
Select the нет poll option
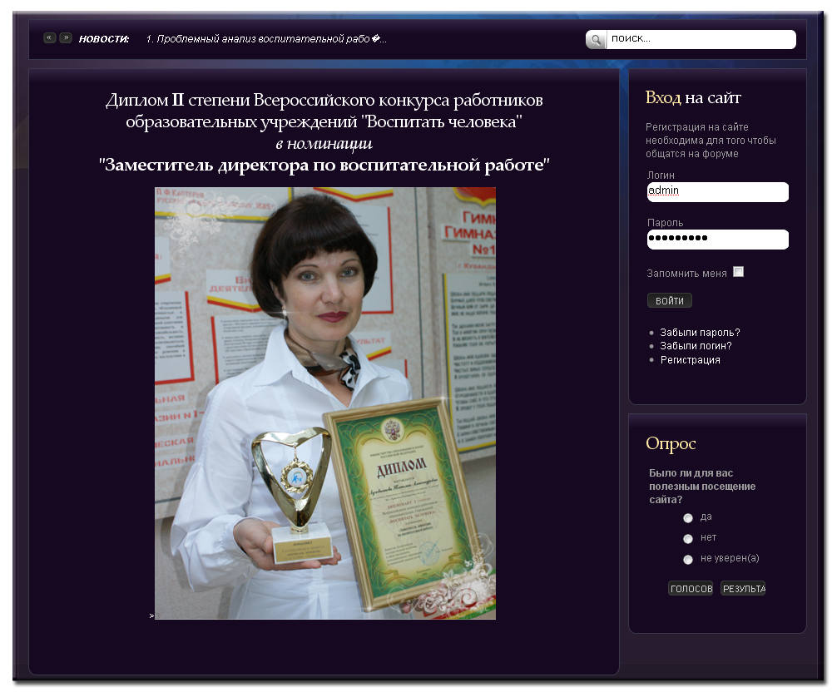coord(688,538)
